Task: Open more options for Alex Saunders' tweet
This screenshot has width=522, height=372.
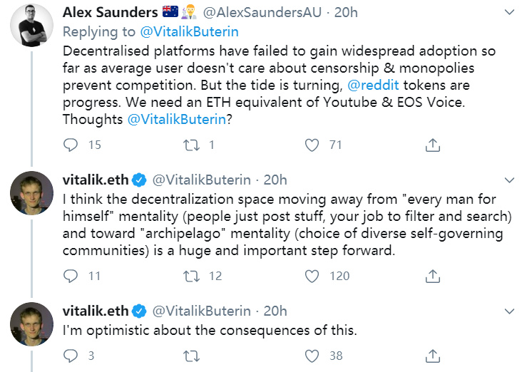Action: click(507, 14)
